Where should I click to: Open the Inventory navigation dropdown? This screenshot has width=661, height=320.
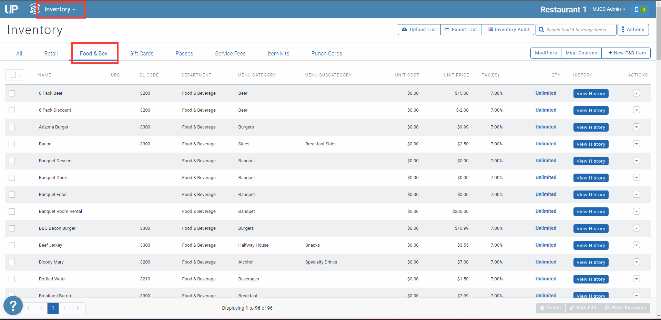pyautogui.click(x=60, y=9)
